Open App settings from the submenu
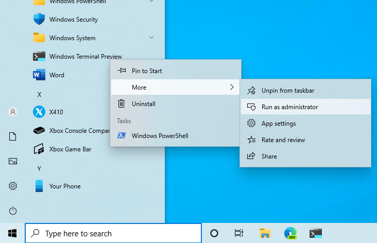The width and height of the screenshot is (377, 243). pos(305,124)
